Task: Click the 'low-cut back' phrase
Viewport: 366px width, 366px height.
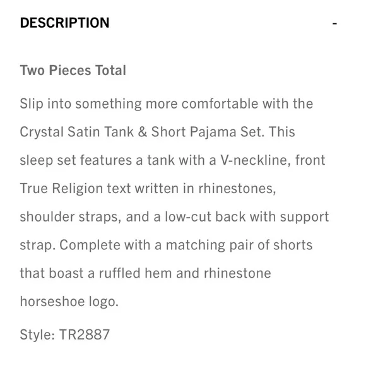Action: point(206,217)
